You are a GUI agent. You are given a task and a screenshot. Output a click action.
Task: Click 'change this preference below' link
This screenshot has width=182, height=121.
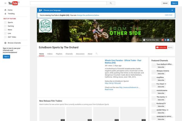(88, 15)
